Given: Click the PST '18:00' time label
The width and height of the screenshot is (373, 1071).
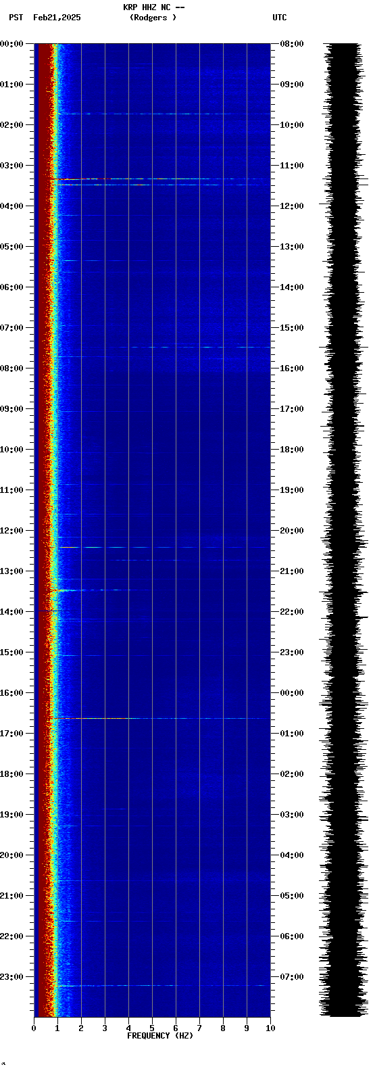Looking at the screenshot, I should (11, 774).
